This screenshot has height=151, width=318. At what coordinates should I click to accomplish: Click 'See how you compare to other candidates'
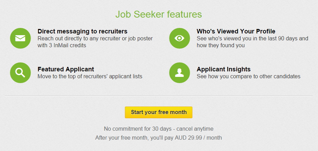click(248, 76)
